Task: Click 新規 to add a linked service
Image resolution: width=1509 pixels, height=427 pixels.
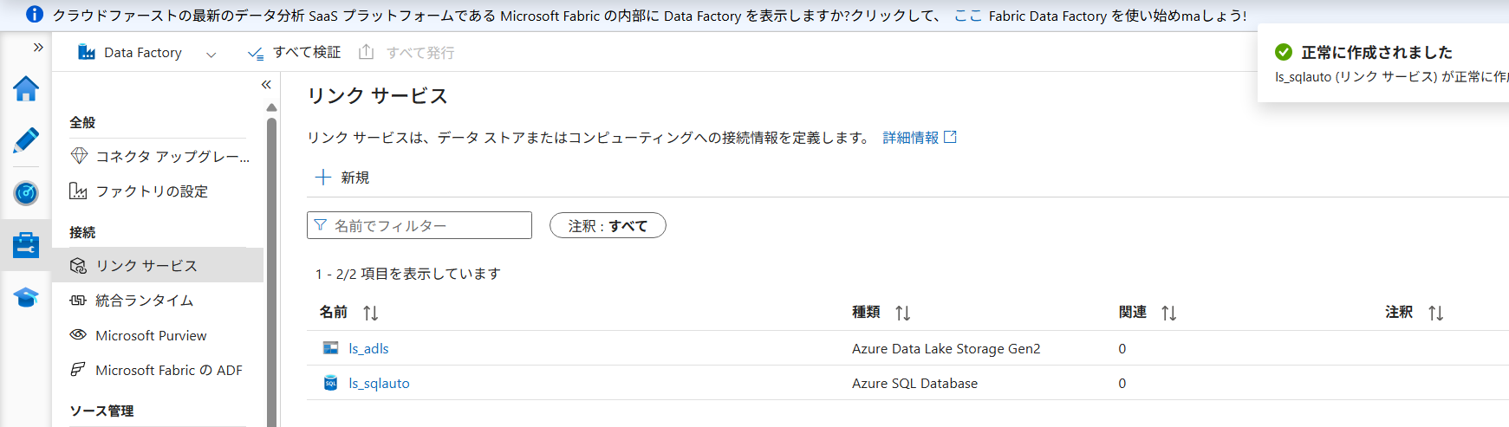Action: 342,178
